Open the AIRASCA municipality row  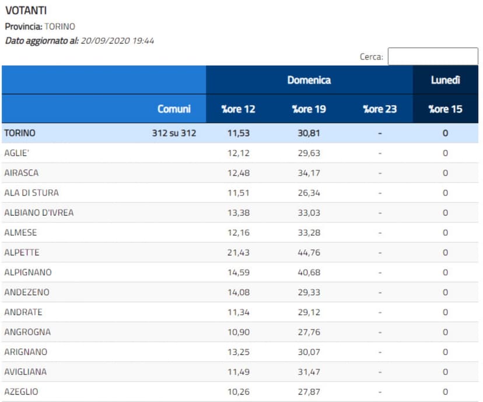click(21, 173)
